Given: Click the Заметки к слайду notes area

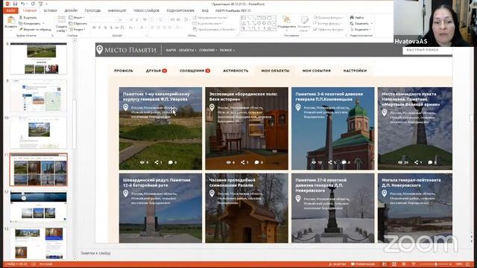Looking at the screenshot, I should [x=95, y=253].
